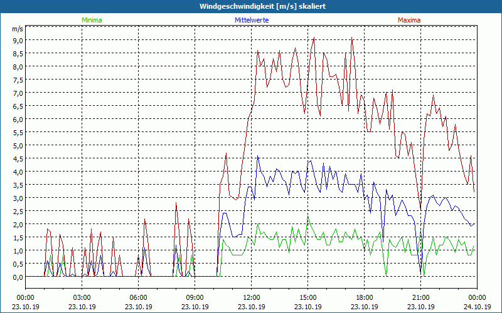Click the 7,5 y-axis value
Screen dimensions: 502x313
click(x=18, y=80)
